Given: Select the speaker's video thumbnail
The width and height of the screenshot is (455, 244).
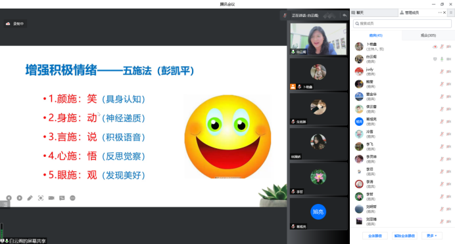Looking at the screenshot, I should 318,39.
